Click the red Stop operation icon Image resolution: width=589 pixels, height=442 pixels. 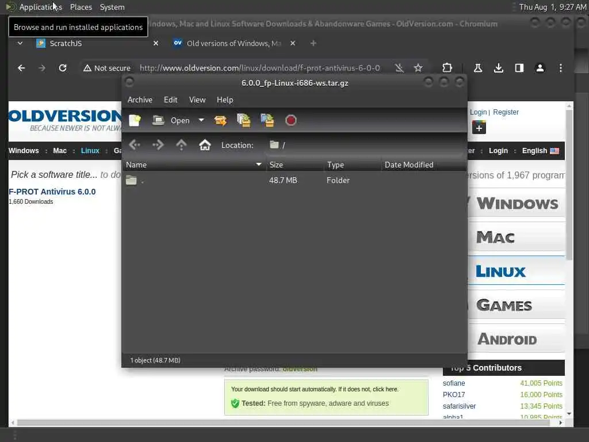(290, 120)
